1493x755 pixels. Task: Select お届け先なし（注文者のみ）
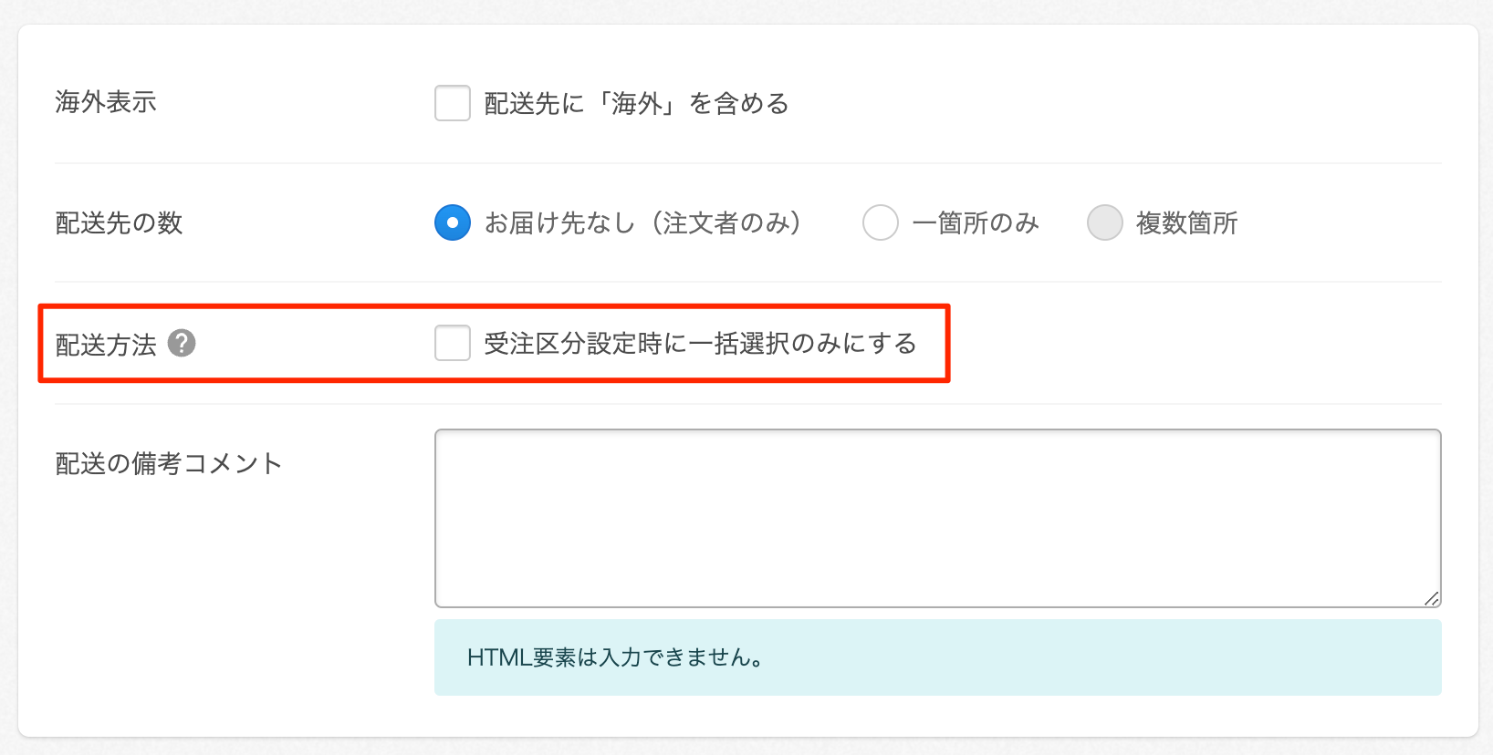point(451,222)
